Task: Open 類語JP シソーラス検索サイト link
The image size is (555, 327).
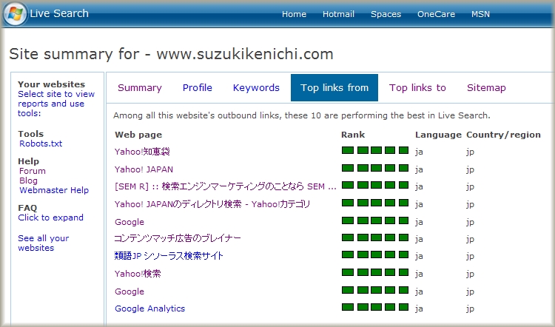Action: 169,256
